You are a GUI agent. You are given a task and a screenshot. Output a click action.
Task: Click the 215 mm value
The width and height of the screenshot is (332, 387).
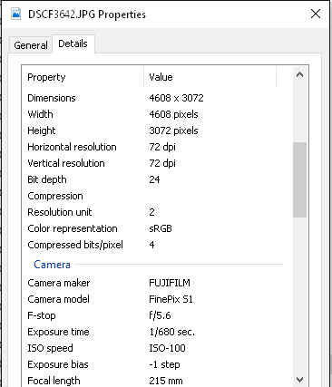[166, 381]
